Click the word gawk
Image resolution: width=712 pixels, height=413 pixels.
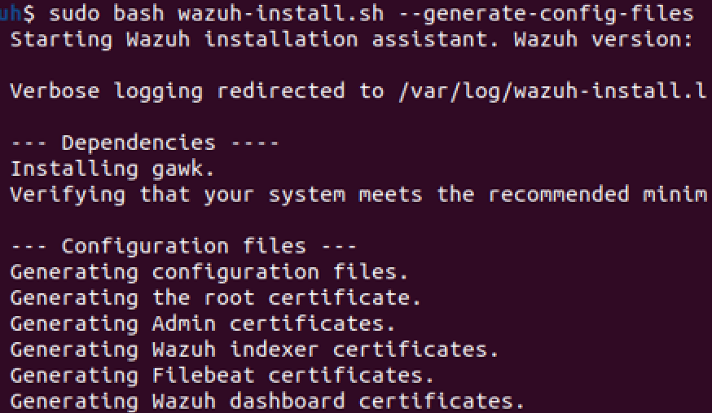click(x=178, y=169)
